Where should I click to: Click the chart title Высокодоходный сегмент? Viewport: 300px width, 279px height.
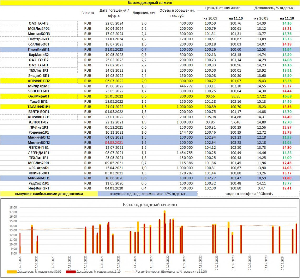click(150, 204)
